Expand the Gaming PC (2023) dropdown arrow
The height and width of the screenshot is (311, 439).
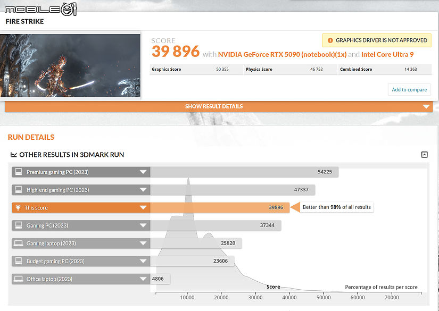click(143, 225)
